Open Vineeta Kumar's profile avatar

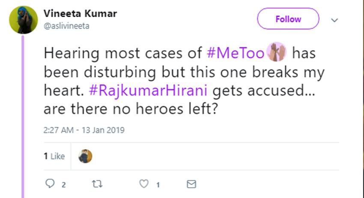[23, 20]
